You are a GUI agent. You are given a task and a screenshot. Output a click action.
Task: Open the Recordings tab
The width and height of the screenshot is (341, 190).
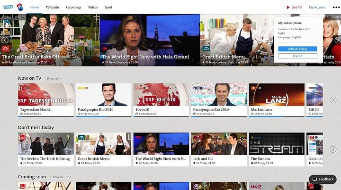(x=73, y=7)
